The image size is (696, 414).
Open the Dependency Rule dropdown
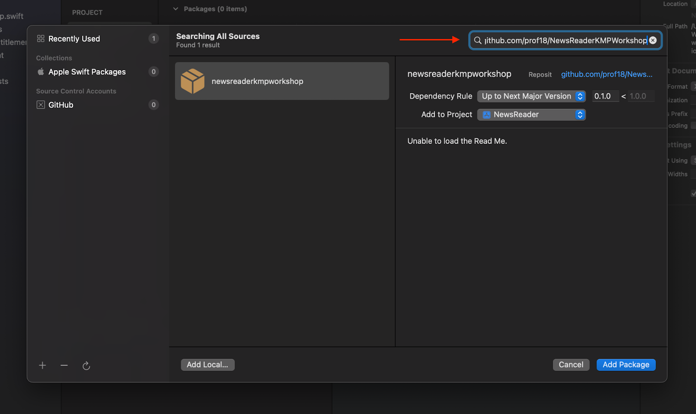[x=532, y=96]
